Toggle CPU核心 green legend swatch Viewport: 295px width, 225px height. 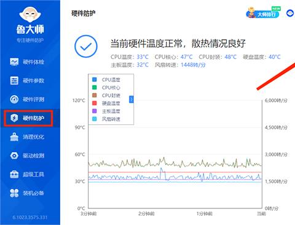pyautogui.click(x=95, y=87)
